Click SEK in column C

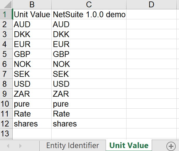[89, 74]
